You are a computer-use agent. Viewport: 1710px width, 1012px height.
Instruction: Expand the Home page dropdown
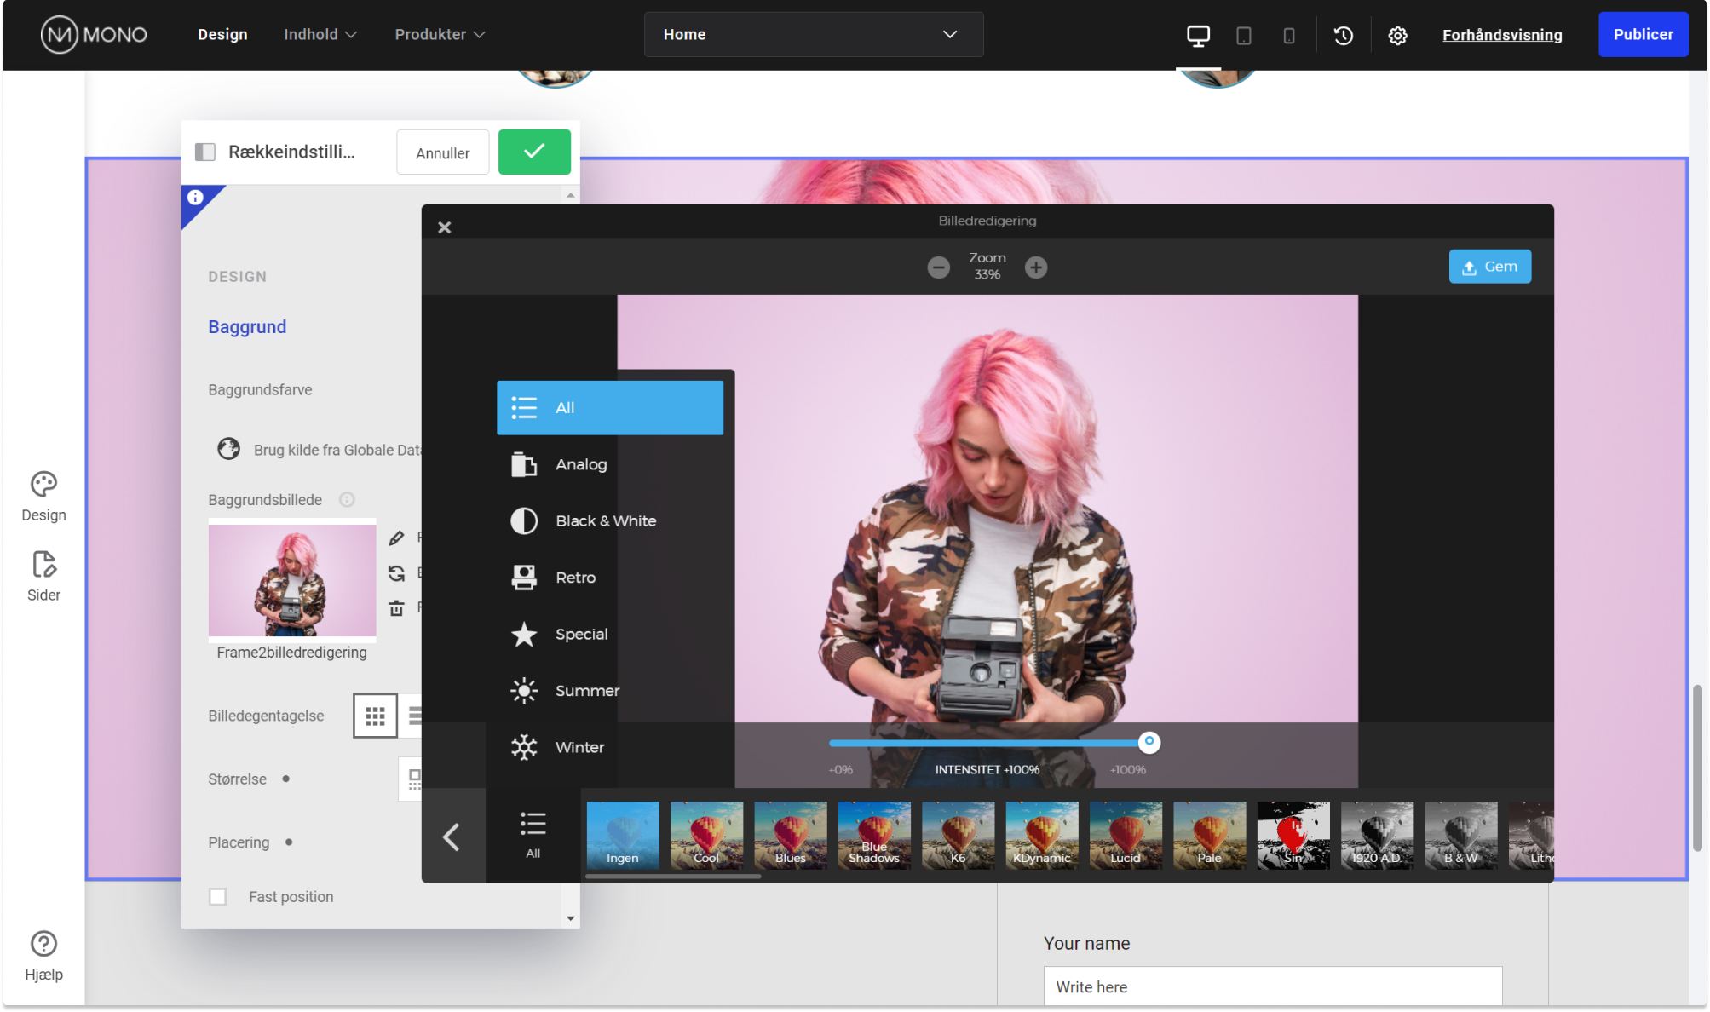813,35
